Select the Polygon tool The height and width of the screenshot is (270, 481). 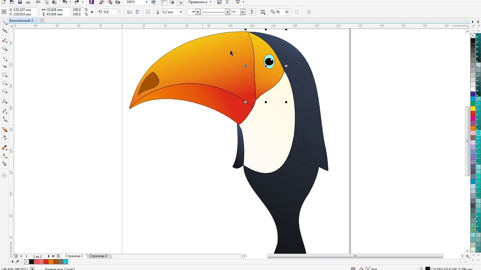(x=5, y=91)
